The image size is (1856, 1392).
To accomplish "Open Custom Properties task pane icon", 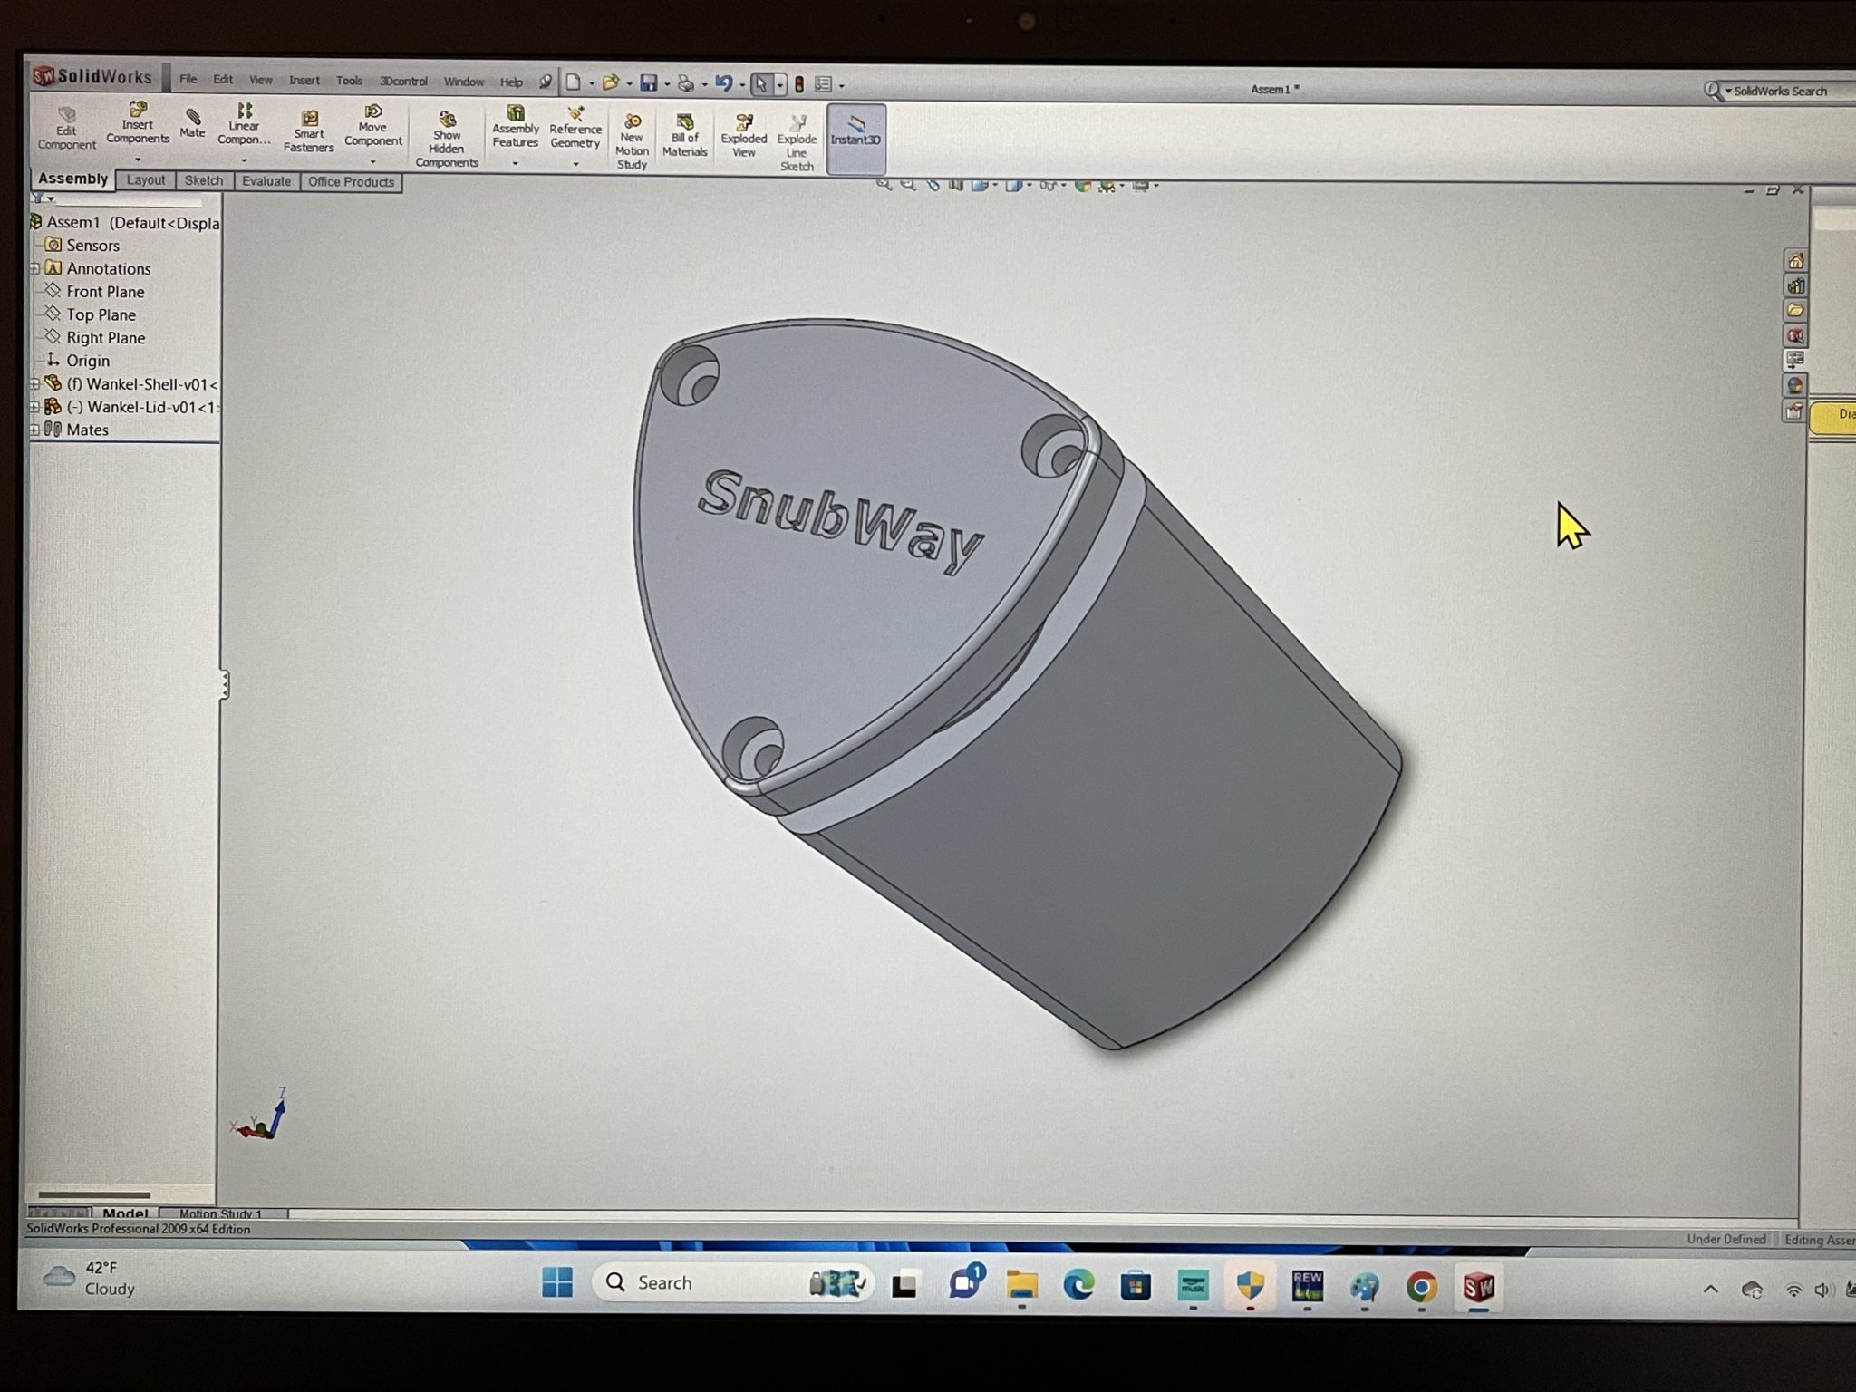I will pyautogui.click(x=1794, y=411).
